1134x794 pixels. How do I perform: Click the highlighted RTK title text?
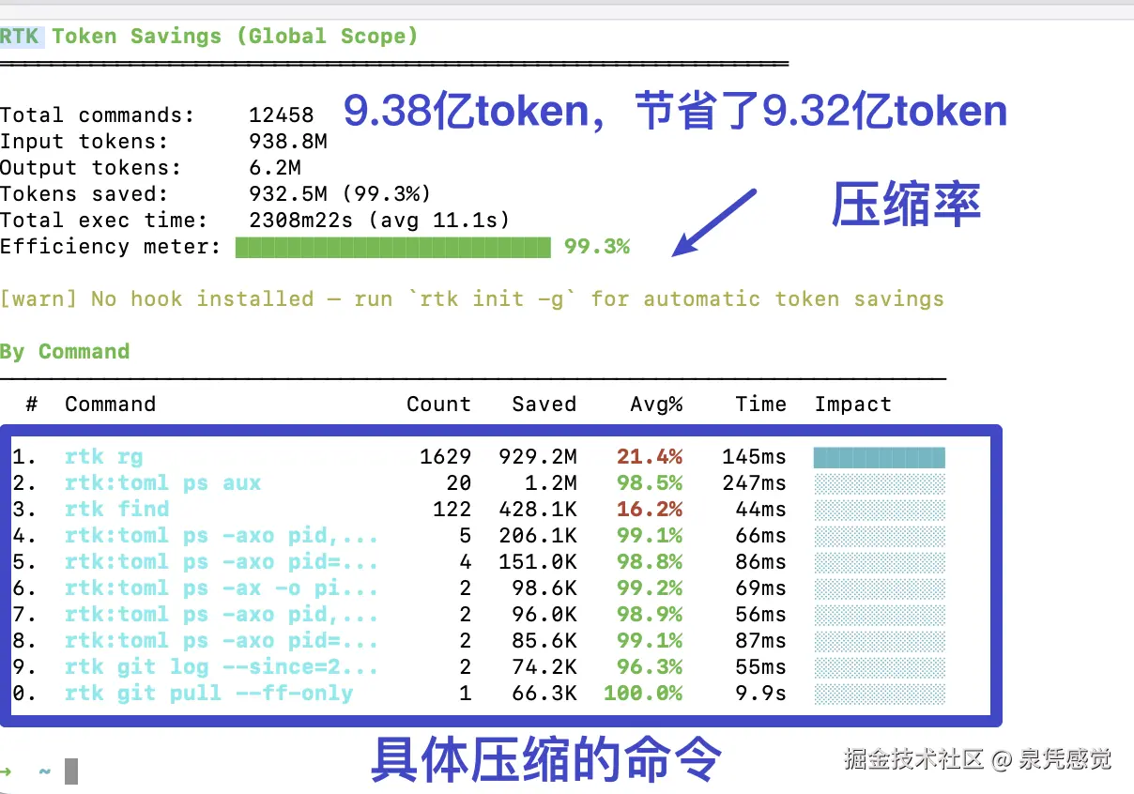pos(19,37)
